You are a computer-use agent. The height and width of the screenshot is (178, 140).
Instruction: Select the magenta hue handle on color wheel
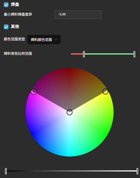[x=34, y=91]
